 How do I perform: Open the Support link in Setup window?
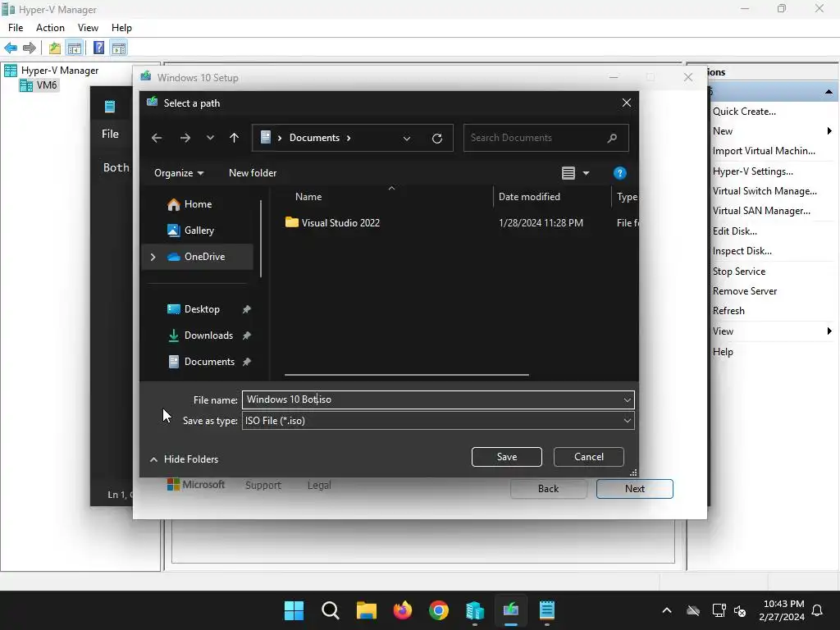(x=263, y=486)
